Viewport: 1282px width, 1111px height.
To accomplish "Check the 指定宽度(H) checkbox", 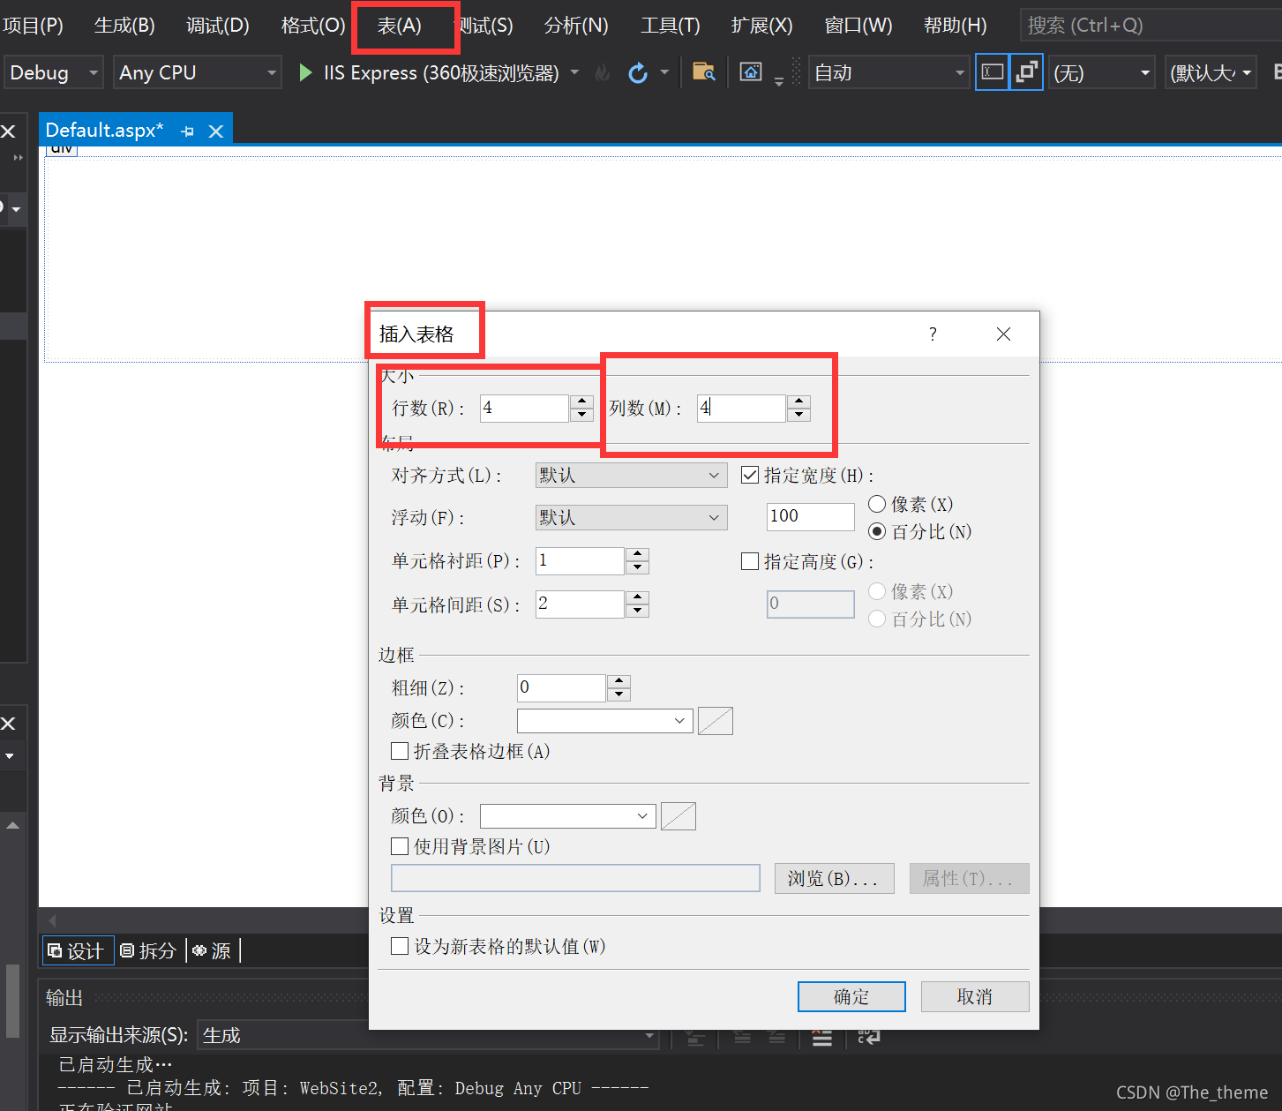I will [750, 475].
